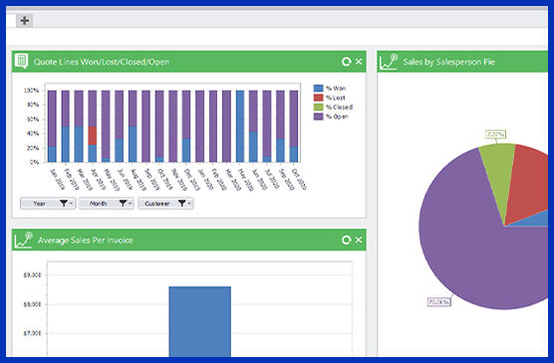Close the Quote Lines Won/Lost/Closed/Open panel
Screen dimensions: 554x363
tap(359, 62)
